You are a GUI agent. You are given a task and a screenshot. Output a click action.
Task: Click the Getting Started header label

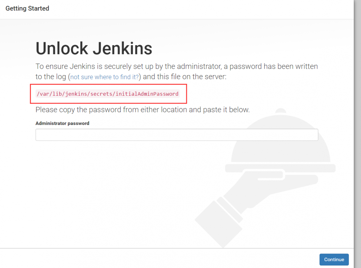tap(27, 8)
